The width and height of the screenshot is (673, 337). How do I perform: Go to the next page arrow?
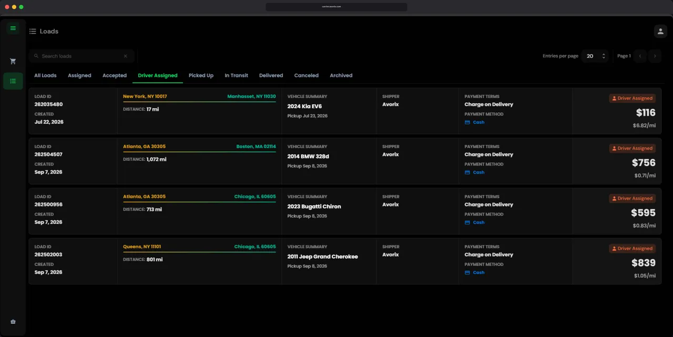(x=655, y=56)
